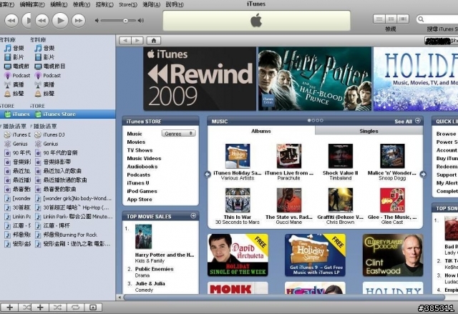Open the Harry Potter movie poster thumbnail

pyautogui.click(x=143, y=236)
